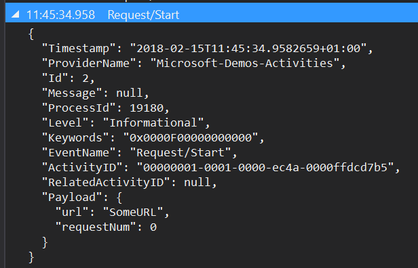This screenshot has width=418, height=268.
Task: Click the "Informational" level value
Action: click(153, 123)
